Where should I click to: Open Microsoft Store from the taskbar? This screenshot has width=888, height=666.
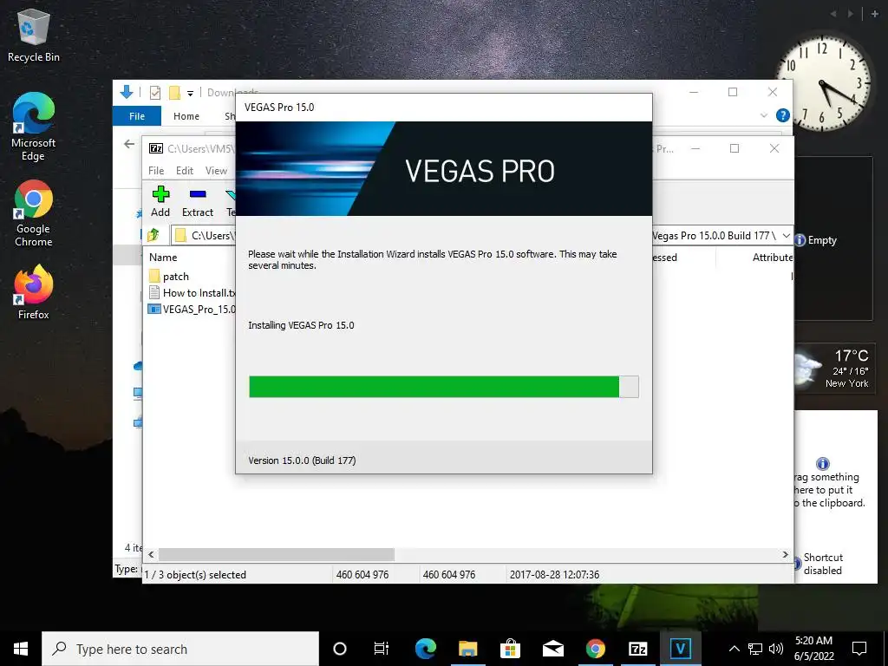(510, 649)
